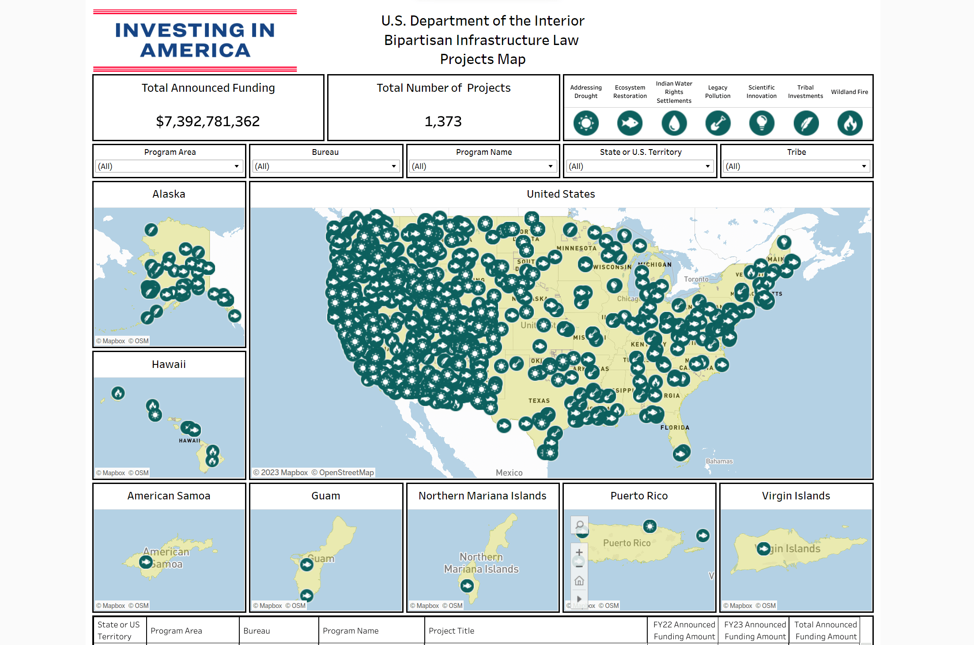974x645 pixels.
Task: Select the Indian Water Rights droplet icon
Action: pyautogui.click(x=674, y=123)
